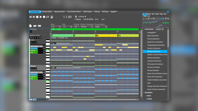198x111 pixels.
Task: Change the Grid value stepper
Action: click(x=71, y=27)
